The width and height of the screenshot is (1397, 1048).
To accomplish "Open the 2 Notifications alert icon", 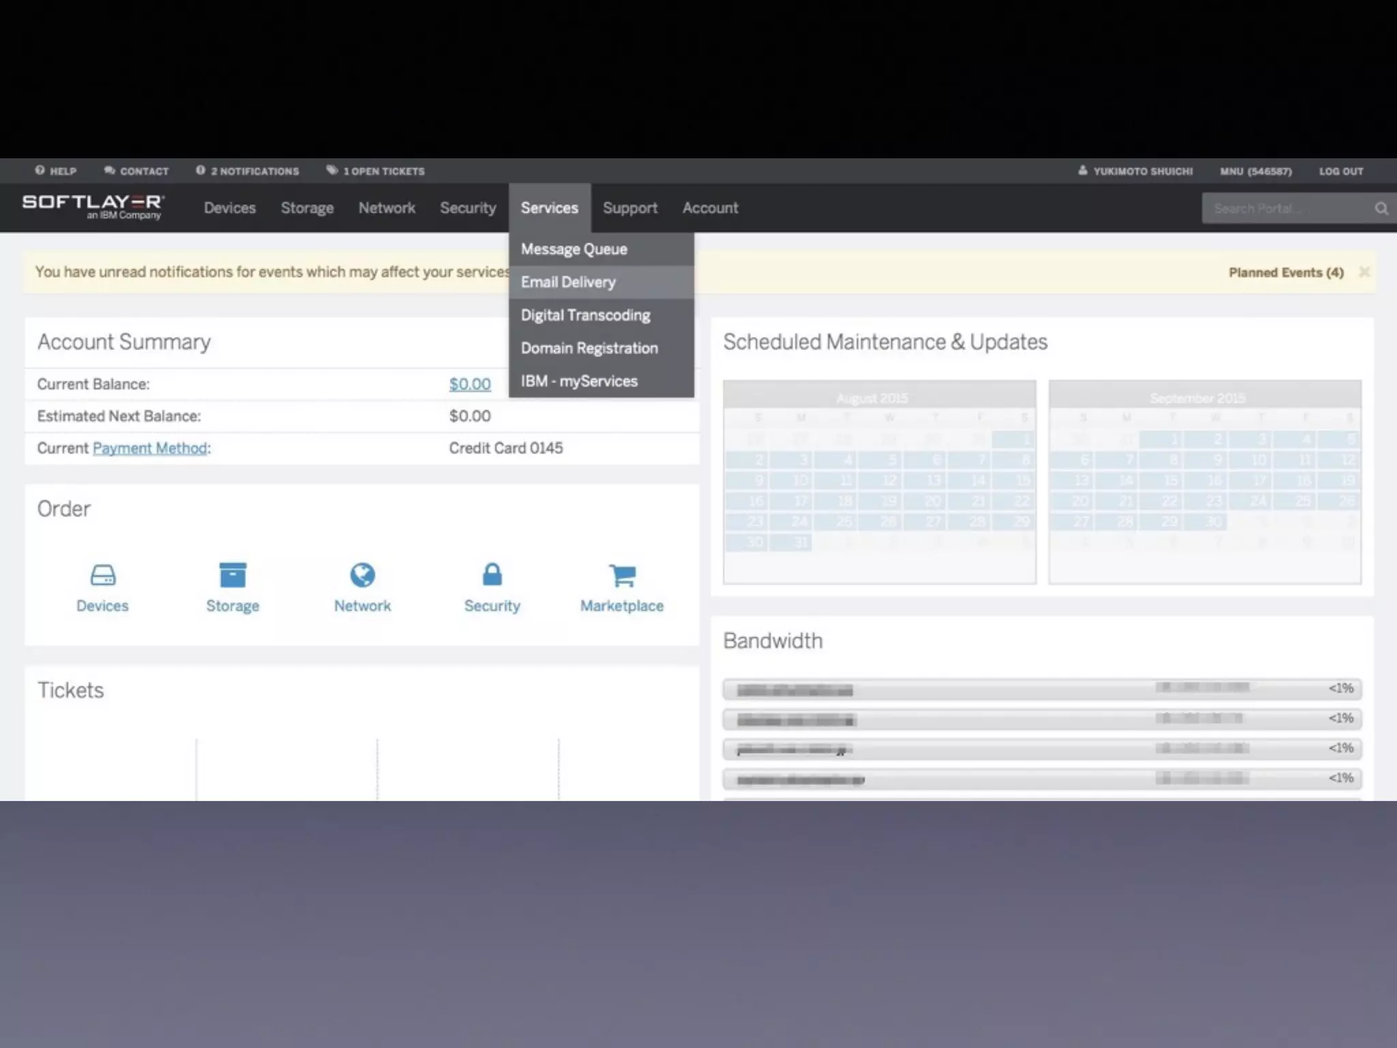I will pos(201,171).
